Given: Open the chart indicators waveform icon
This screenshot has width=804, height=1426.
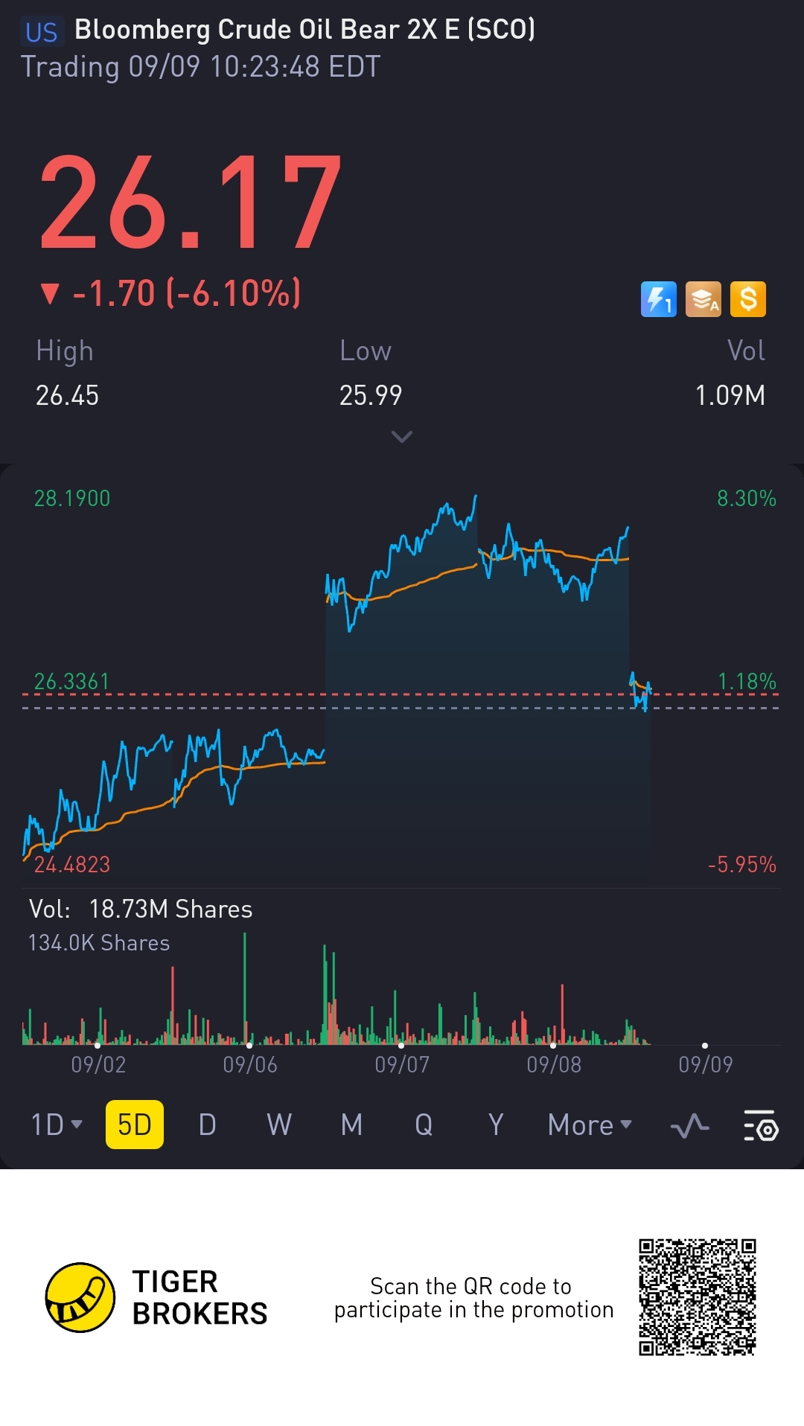Looking at the screenshot, I should (689, 1125).
